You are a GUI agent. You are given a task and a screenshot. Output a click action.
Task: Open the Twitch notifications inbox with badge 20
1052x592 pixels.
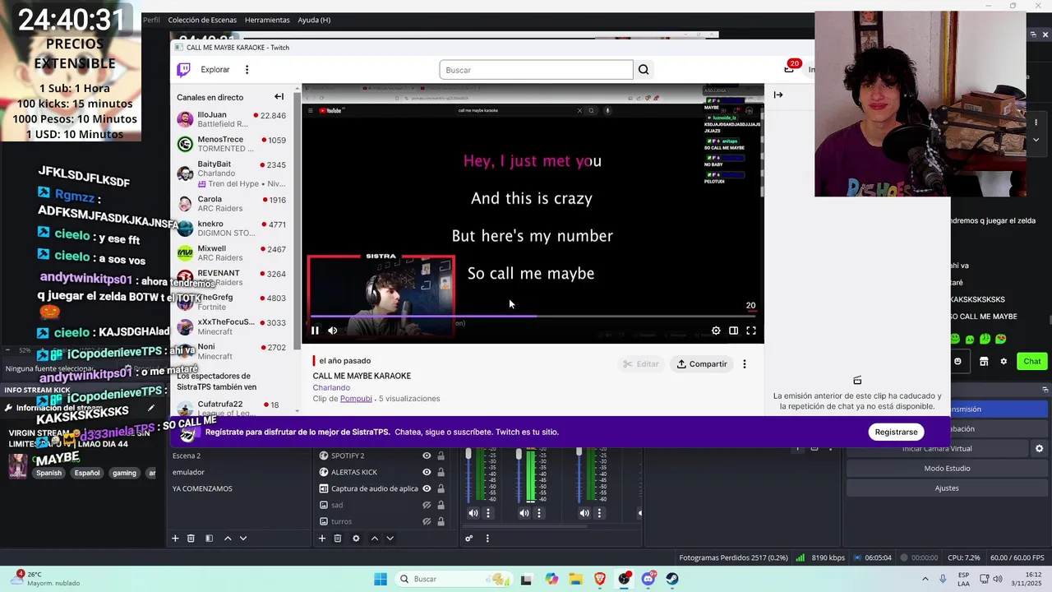click(790, 68)
